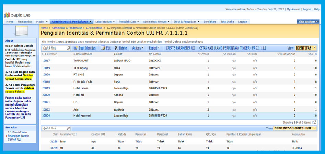The height and width of the screenshot is (154, 325).
Task: Click the Logout link
Action: pos(307,9)
